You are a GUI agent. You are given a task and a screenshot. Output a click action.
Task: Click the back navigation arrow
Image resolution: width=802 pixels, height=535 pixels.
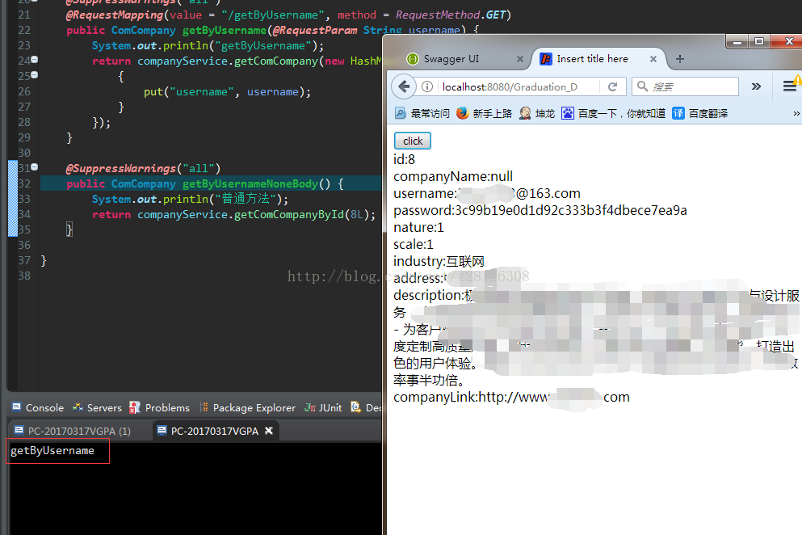[404, 86]
